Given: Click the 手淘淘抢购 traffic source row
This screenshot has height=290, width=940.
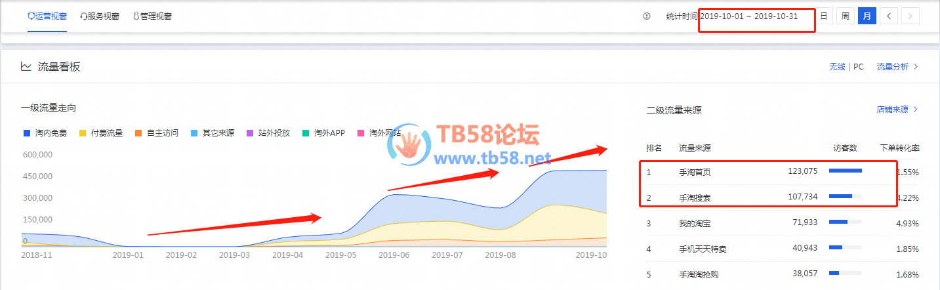Looking at the screenshot, I should tap(782, 274).
